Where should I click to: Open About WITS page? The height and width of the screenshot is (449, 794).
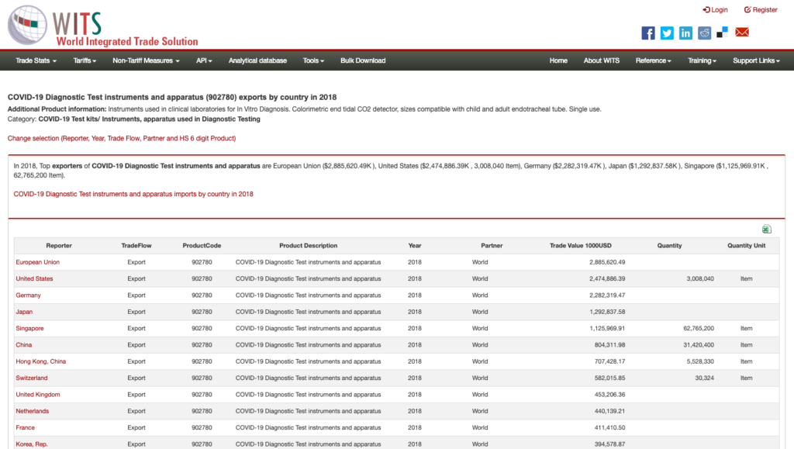pos(602,60)
